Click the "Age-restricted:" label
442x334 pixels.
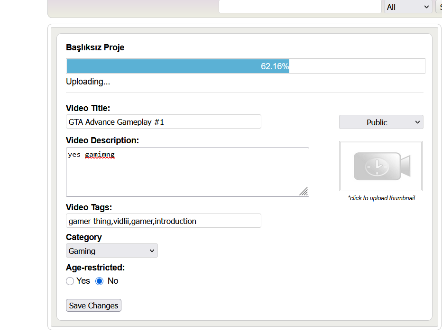tap(95, 268)
